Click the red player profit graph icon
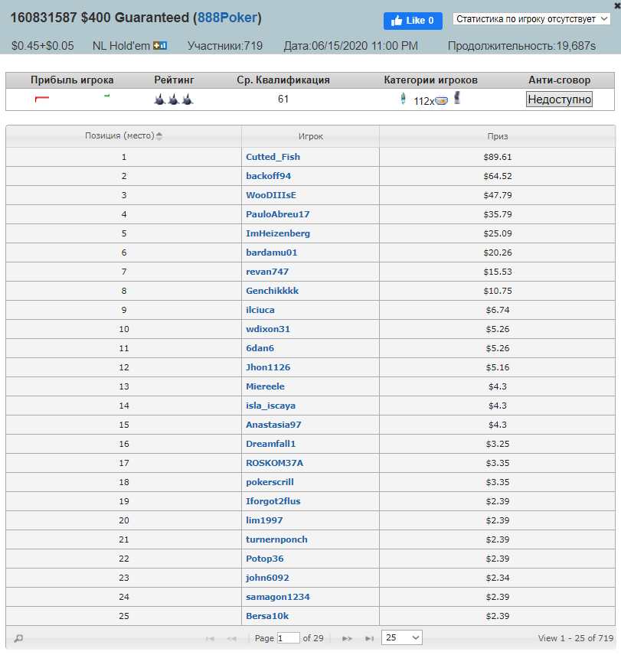621x655 pixels. click(x=42, y=99)
